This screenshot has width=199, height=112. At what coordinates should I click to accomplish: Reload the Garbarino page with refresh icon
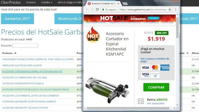point(97,9)
